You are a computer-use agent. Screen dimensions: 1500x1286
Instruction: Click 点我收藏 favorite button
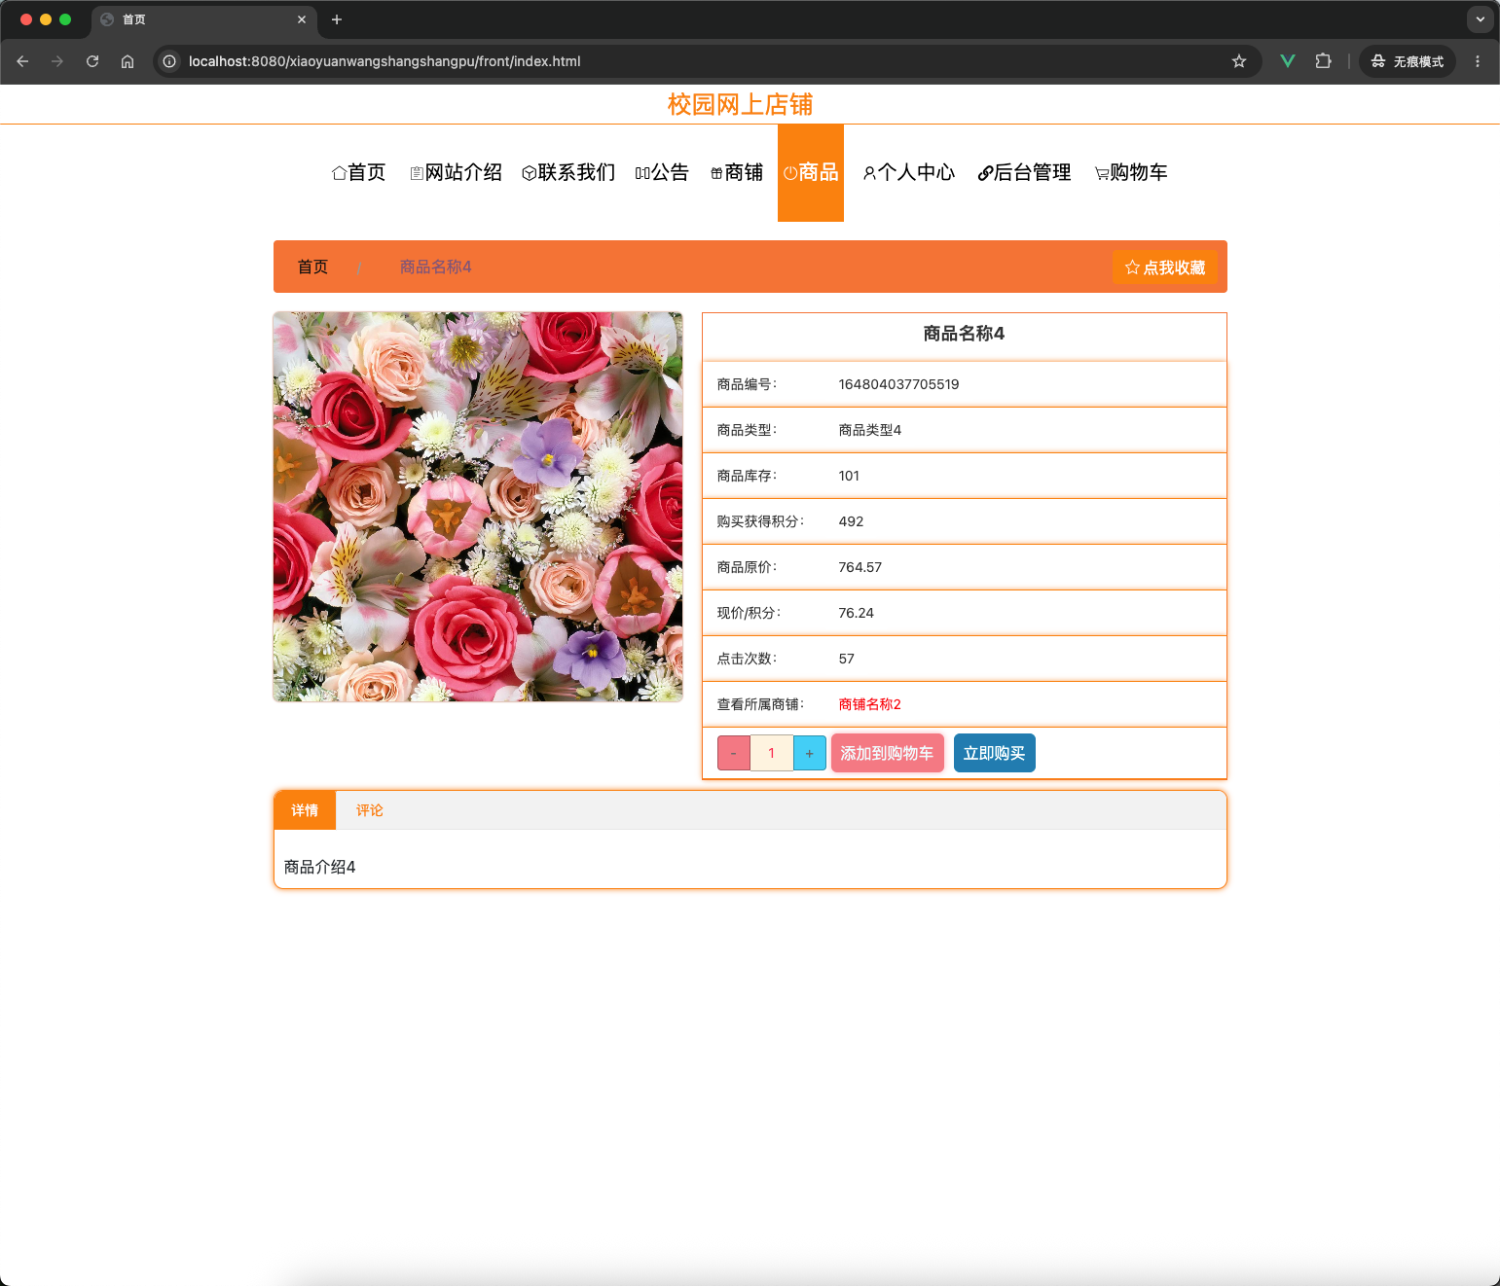[1165, 268]
